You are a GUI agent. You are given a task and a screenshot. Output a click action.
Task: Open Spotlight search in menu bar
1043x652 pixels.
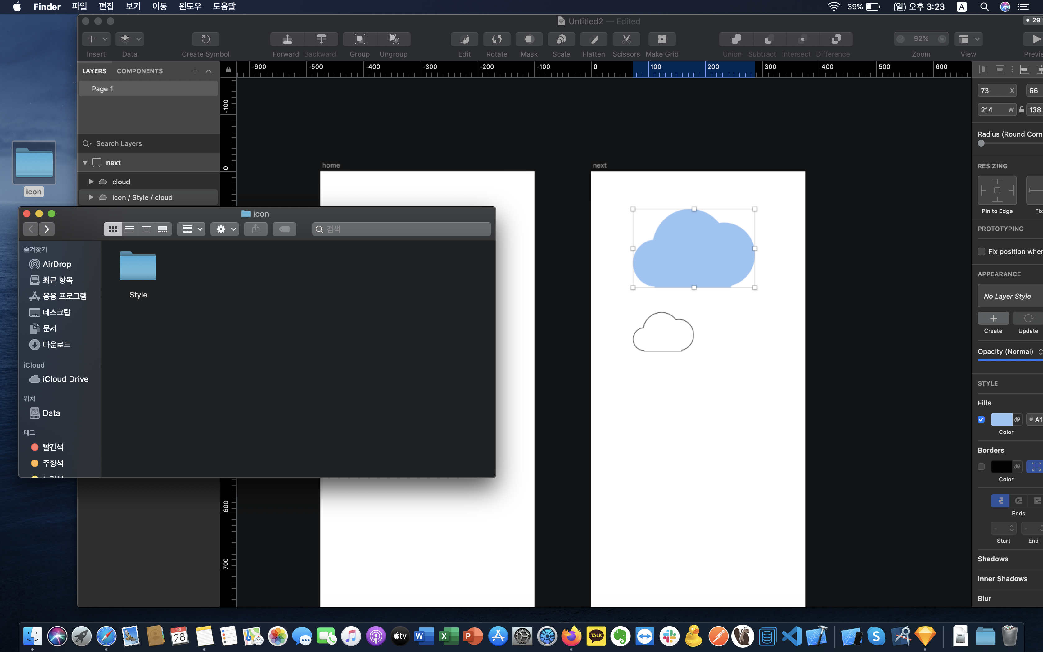[984, 7]
